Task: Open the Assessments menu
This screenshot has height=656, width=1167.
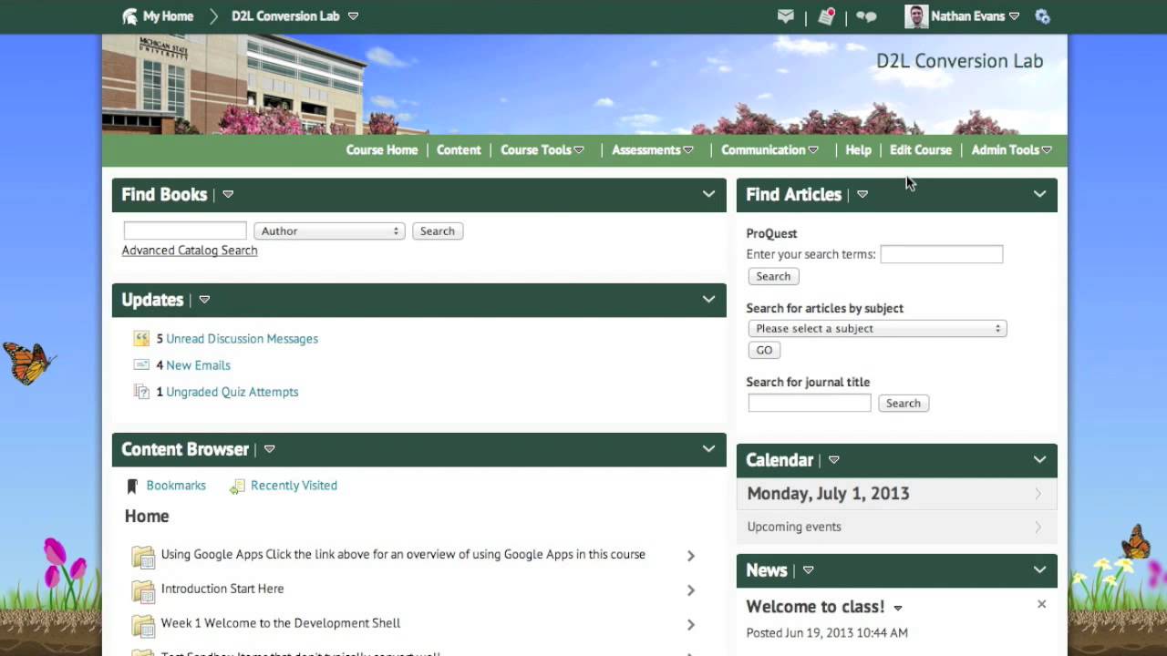Action: click(652, 150)
